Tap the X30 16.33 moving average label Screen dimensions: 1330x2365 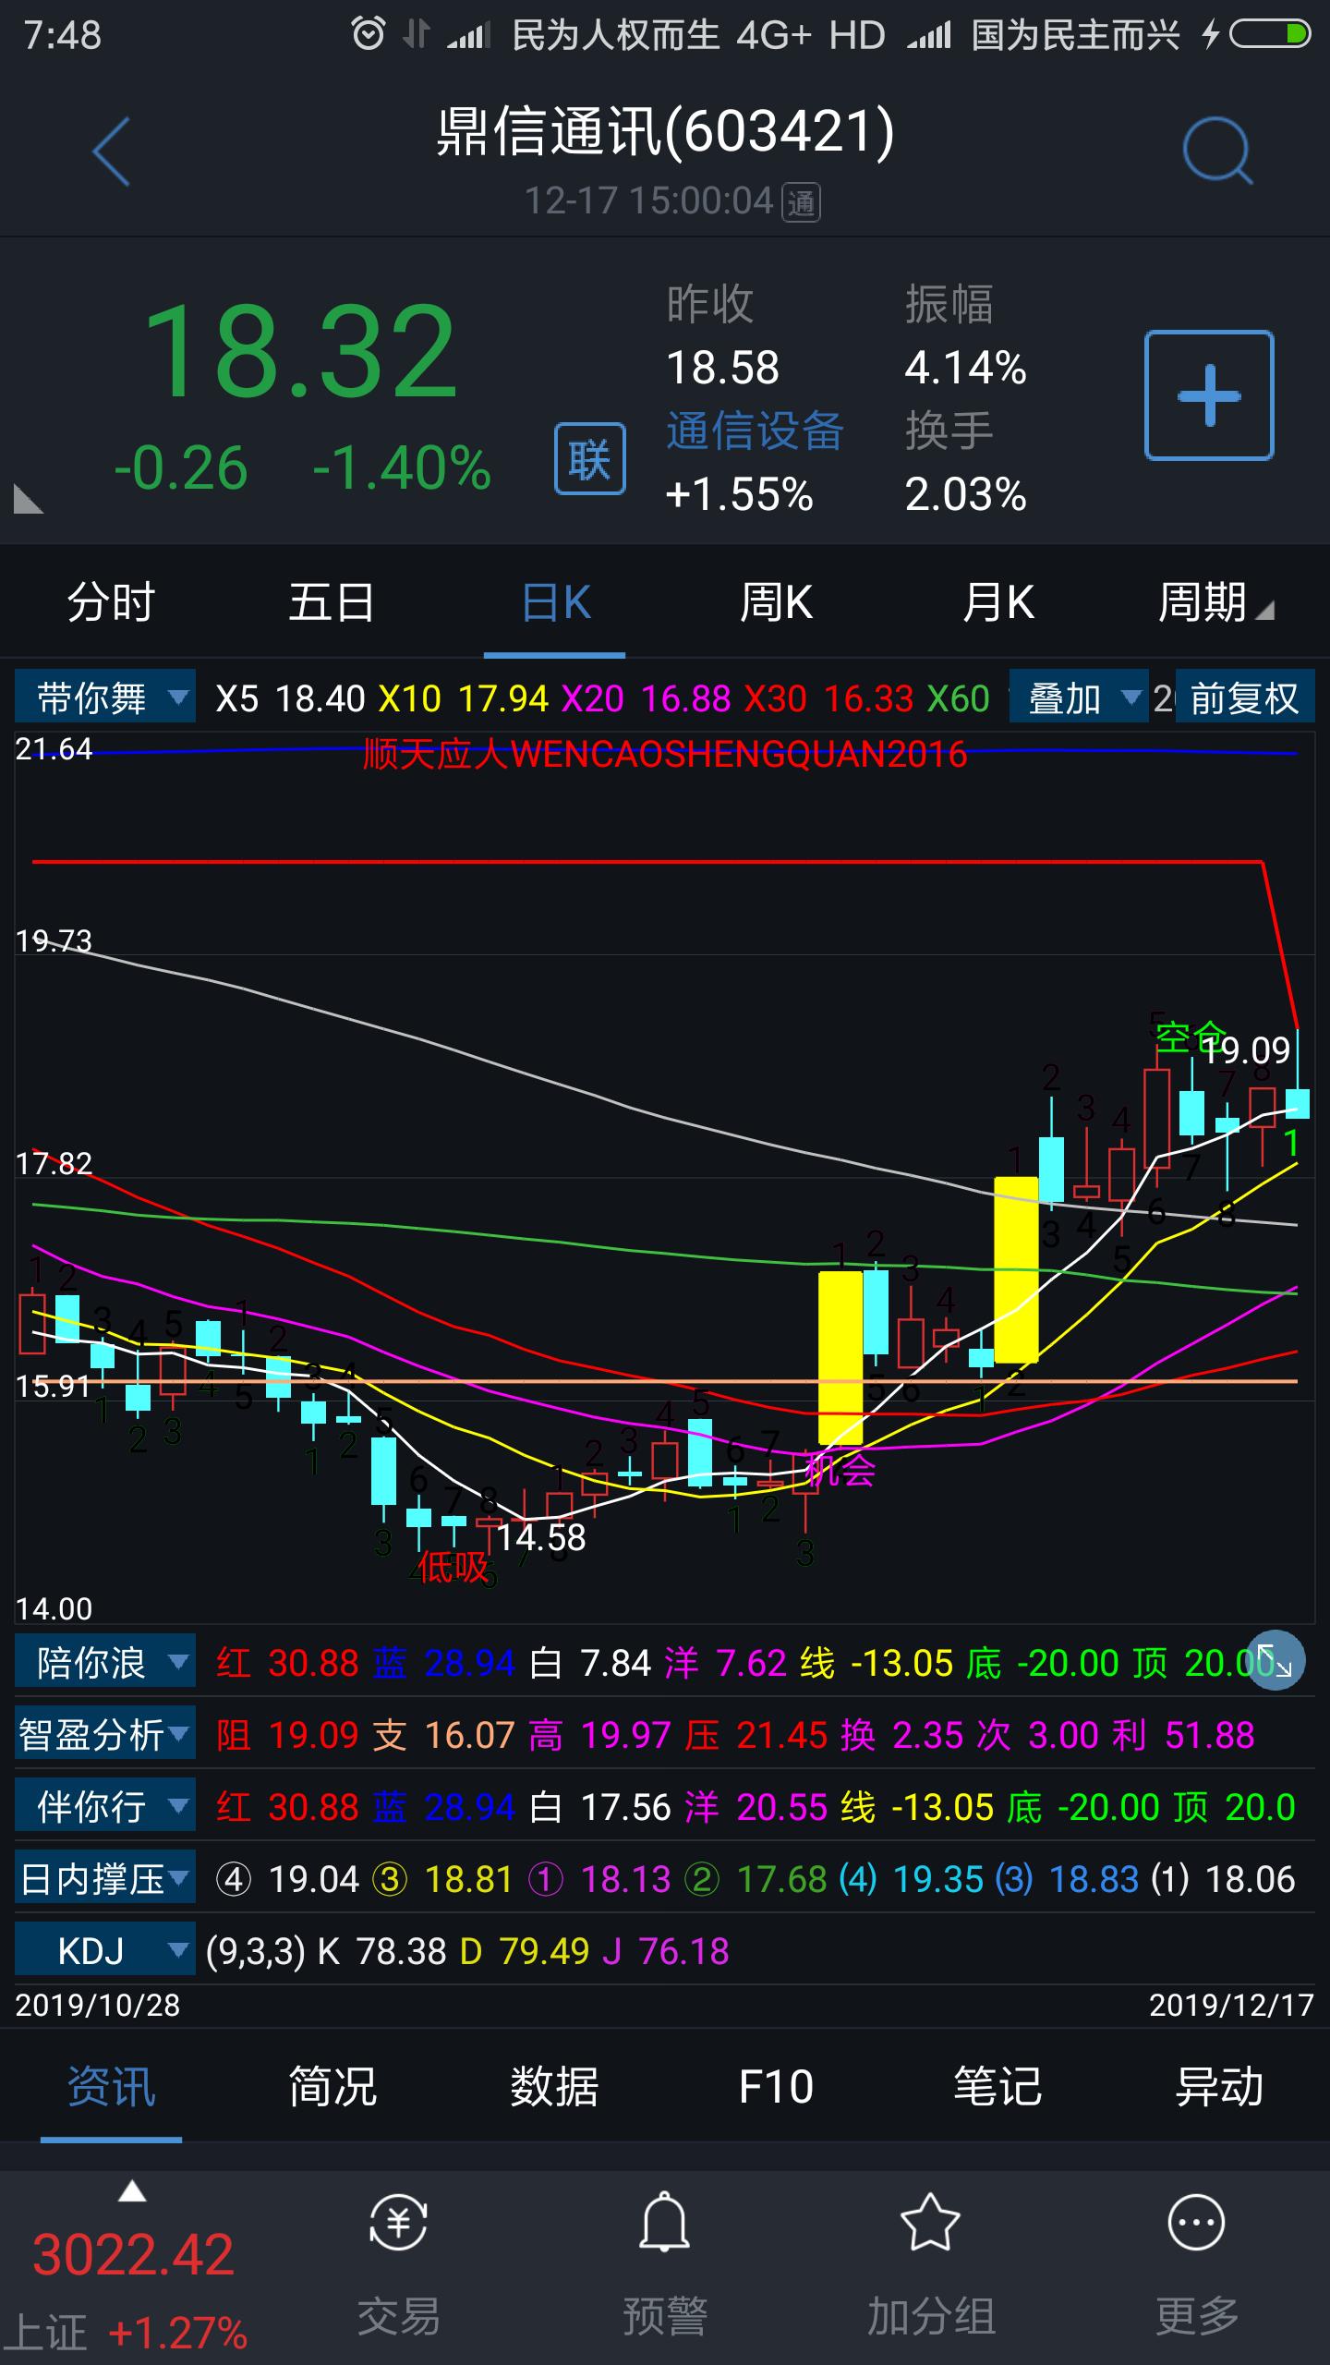pos(829,698)
